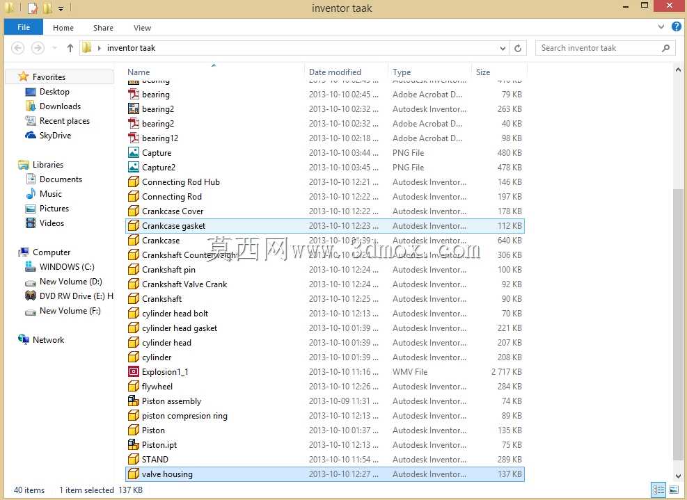Click the 640 KB Crankcase size cell
The image size is (687, 500).
point(510,241)
